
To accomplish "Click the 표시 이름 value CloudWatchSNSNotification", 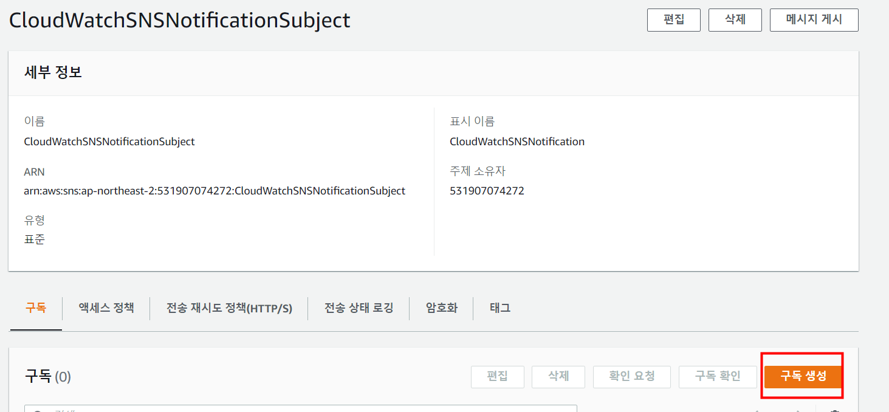I will (517, 142).
